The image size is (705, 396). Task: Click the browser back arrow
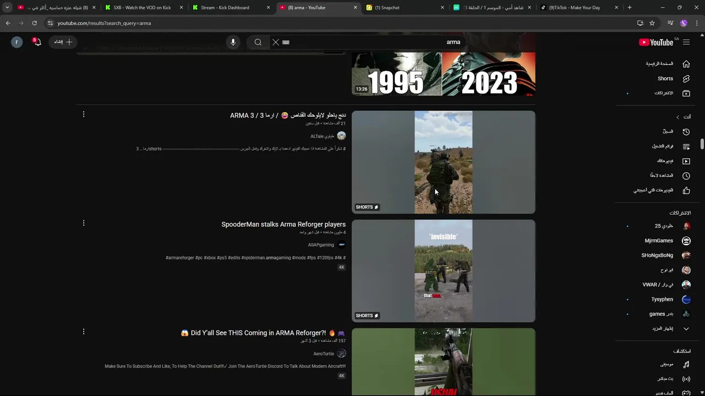click(x=8, y=23)
